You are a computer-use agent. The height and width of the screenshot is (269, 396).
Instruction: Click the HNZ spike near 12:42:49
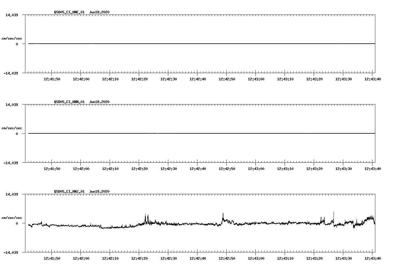click(223, 217)
